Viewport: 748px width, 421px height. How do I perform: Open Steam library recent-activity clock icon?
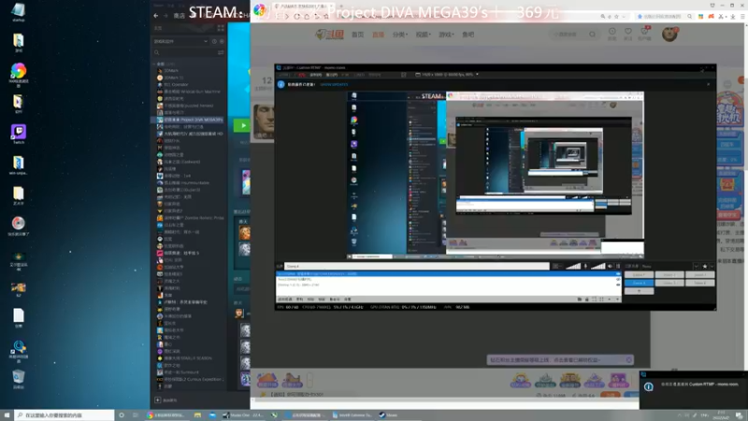214,41
